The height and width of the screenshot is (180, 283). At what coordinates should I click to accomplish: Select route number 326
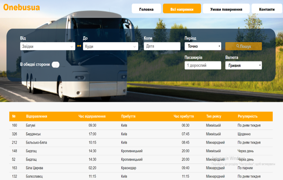[x=14, y=134]
